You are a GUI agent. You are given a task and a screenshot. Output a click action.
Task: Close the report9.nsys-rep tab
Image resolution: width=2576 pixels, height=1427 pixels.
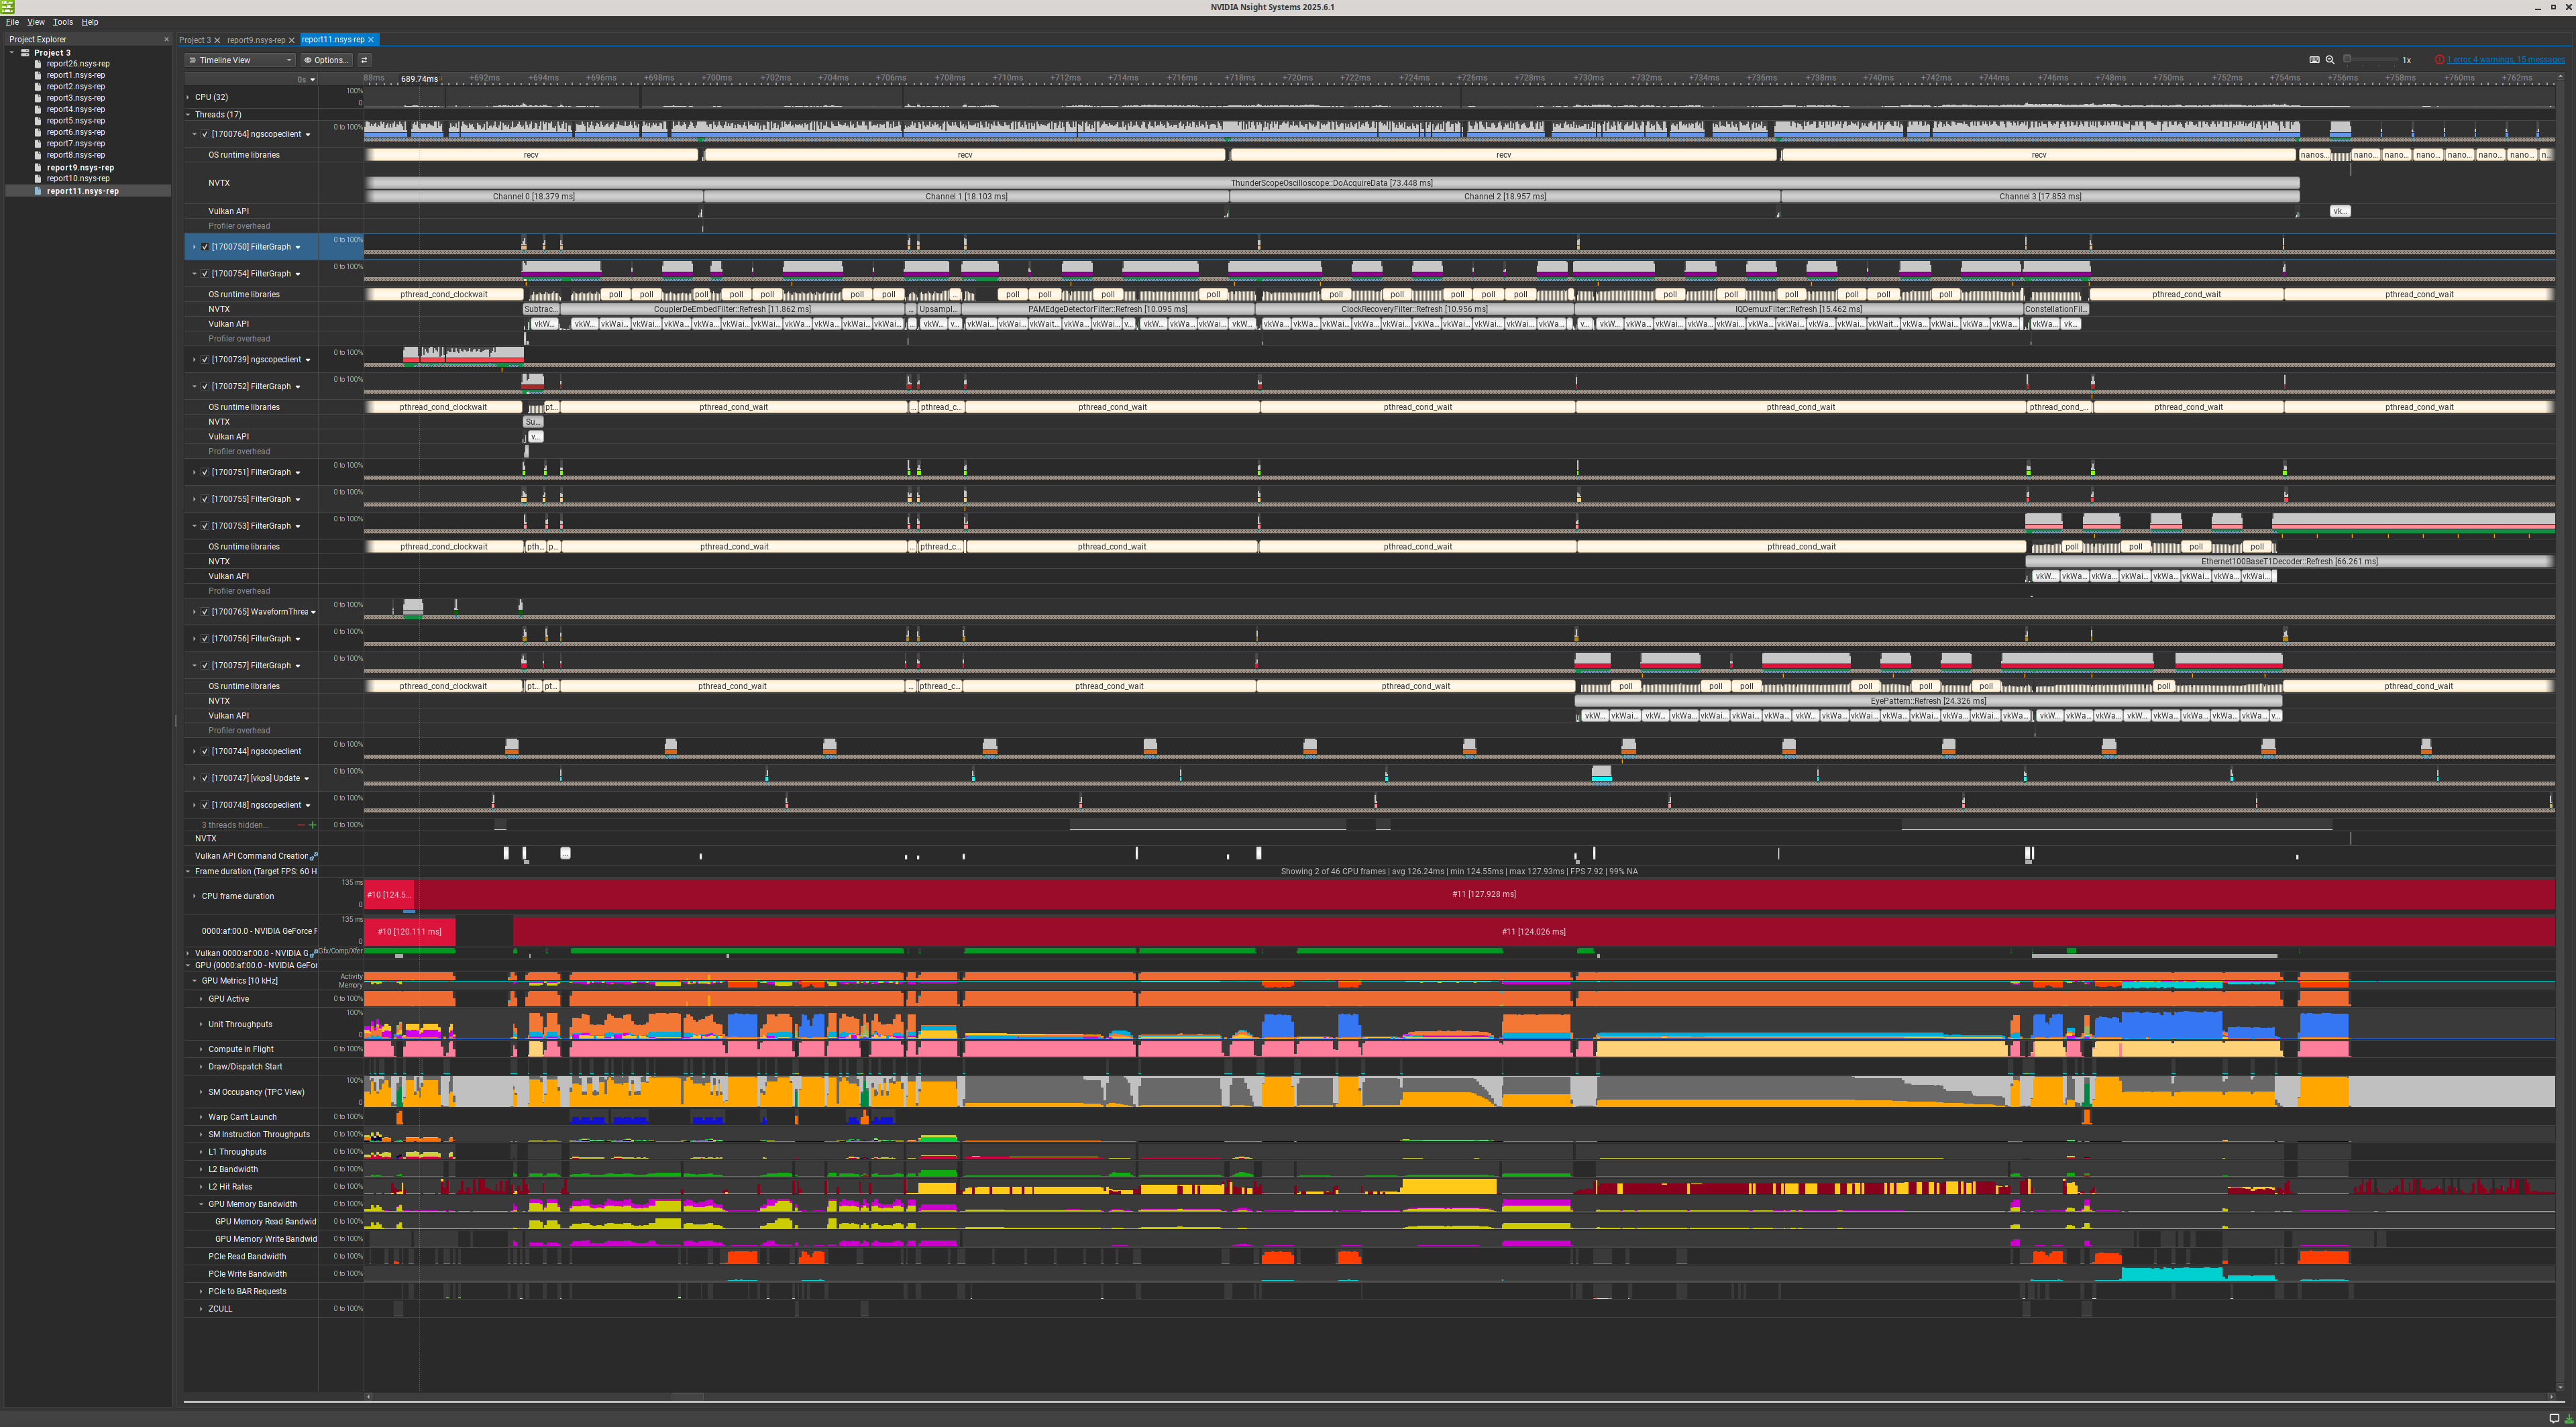(x=292, y=40)
